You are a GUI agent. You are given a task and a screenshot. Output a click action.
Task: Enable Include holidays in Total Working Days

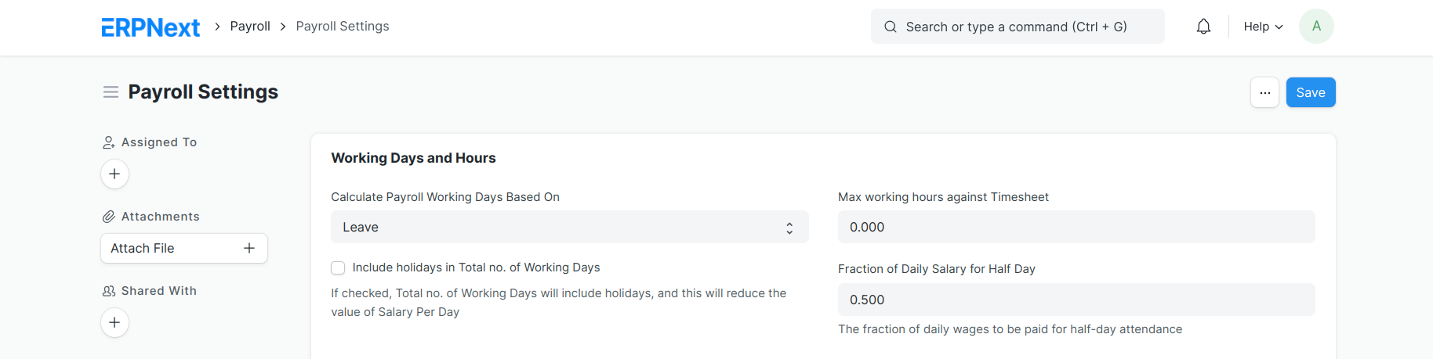pos(338,267)
